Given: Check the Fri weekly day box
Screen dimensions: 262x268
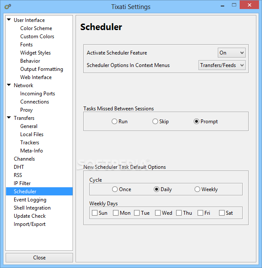Looking at the screenshot, I should tap(200, 213).
